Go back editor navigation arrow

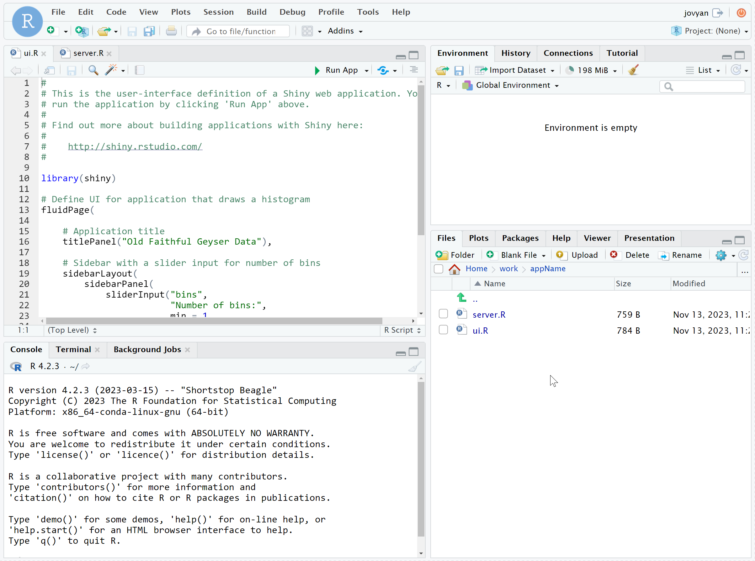point(15,70)
